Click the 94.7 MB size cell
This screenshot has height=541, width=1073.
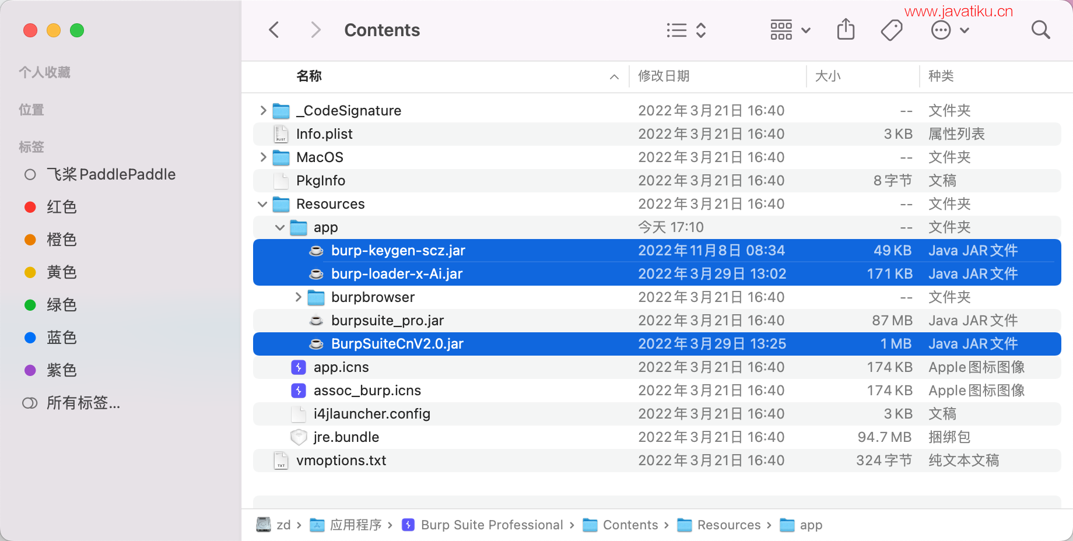click(885, 437)
